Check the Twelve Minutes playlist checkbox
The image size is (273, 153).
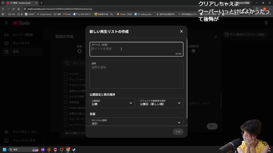(x=66, y=108)
